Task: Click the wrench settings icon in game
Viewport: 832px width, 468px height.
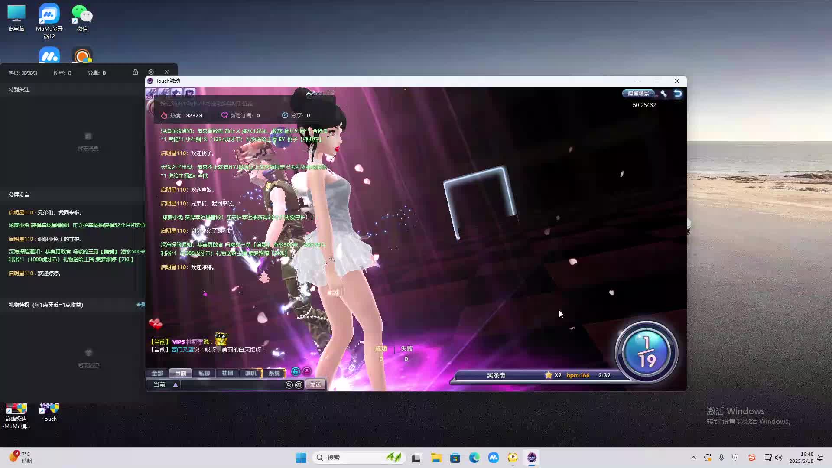Action: click(x=663, y=94)
